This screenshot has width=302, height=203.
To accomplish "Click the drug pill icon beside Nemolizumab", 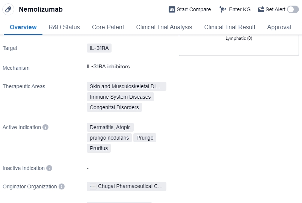I will coord(8,9).
